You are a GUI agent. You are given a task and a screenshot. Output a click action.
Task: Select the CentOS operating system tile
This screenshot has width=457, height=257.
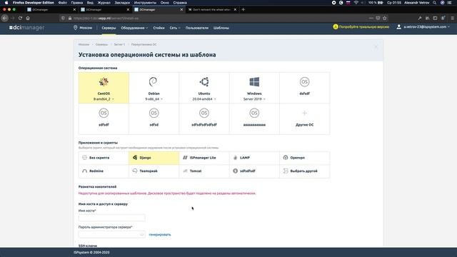pyautogui.click(x=104, y=88)
